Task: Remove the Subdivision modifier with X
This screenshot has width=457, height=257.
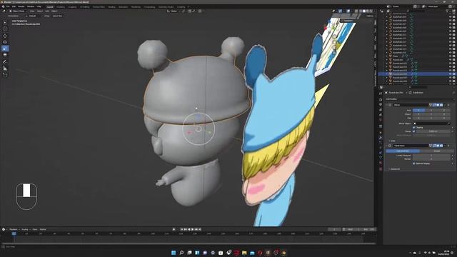Action: 448,146
